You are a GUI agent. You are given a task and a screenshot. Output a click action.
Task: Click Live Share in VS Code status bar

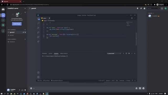[46, 80]
